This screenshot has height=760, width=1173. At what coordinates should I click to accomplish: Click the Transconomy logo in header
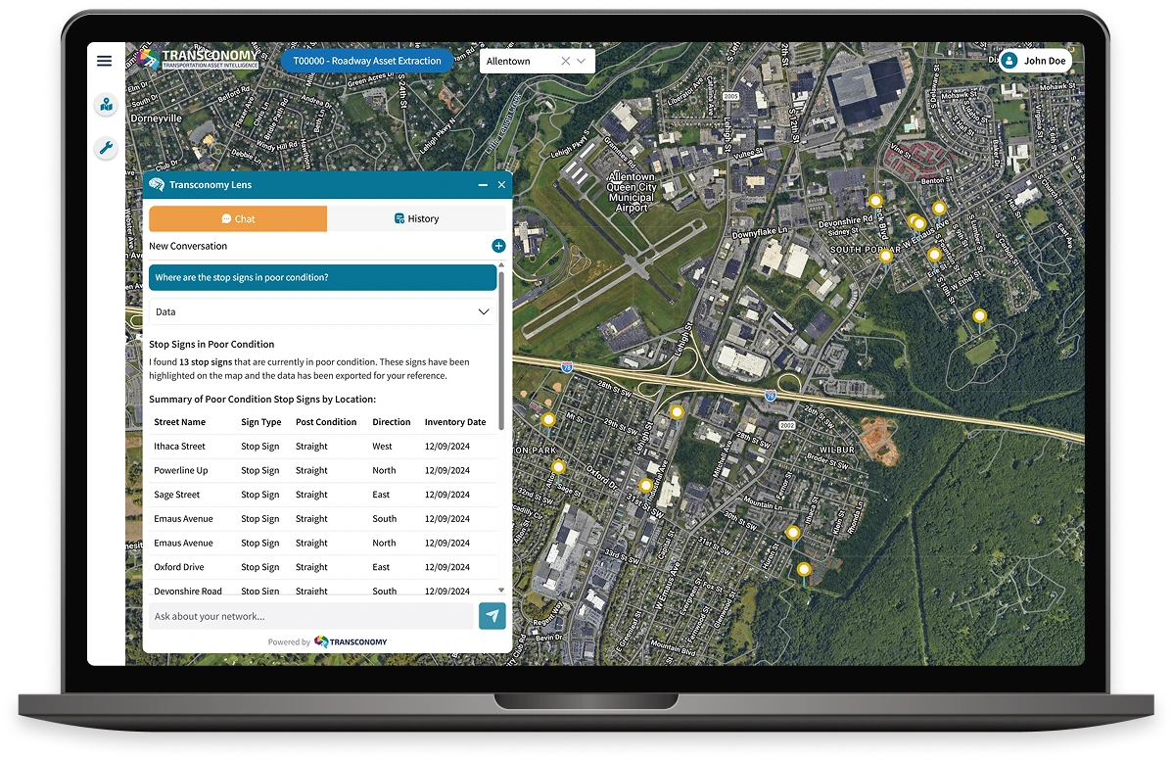click(x=201, y=60)
